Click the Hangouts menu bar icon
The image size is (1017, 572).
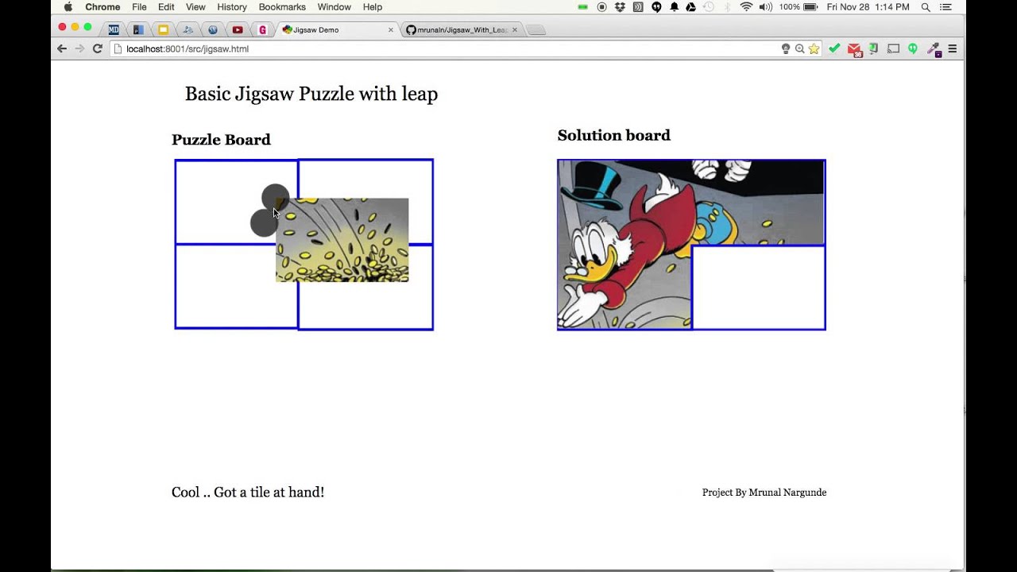pos(656,7)
